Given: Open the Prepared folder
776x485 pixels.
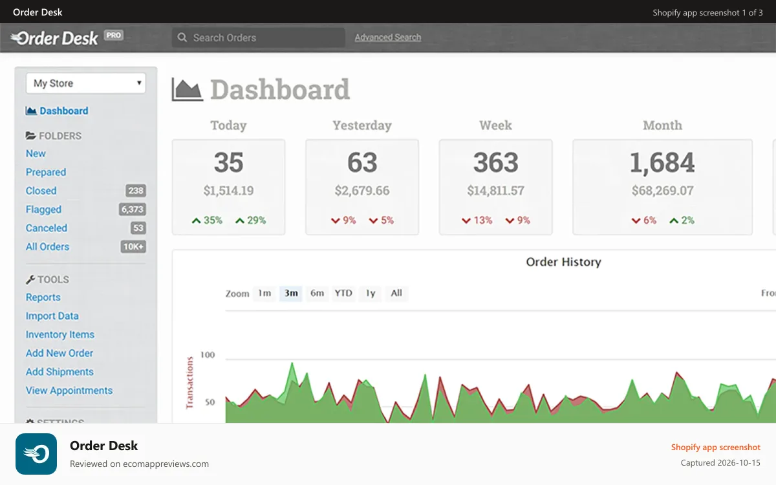Looking at the screenshot, I should [46, 172].
